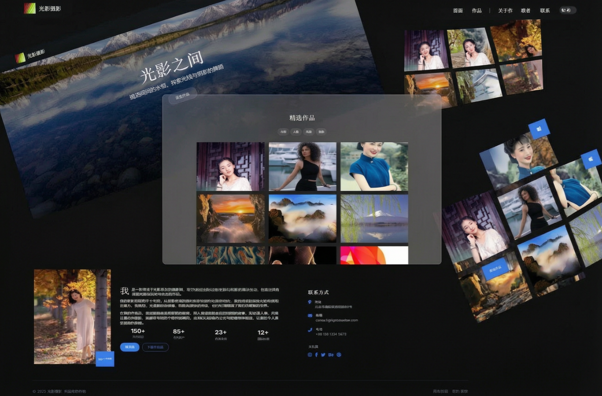Open the tilted qipao portrait in the right collage
602x396 pixels.
click(x=519, y=161)
